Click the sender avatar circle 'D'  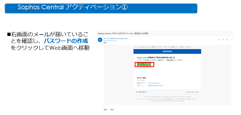pyautogui.click(x=100, y=40)
